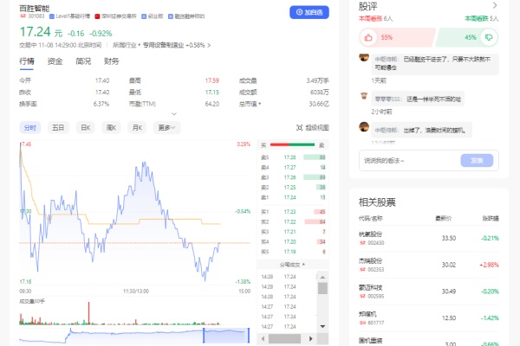This screenshot has width=520, height=346.
Task: Open related stock 杭氧股份 002430
Action: (x=428, y=238)
